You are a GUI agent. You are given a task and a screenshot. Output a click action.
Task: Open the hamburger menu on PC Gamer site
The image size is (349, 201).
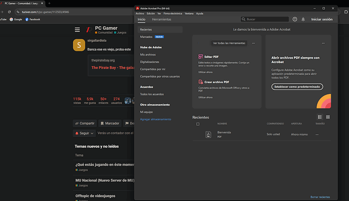coord(77,30)
